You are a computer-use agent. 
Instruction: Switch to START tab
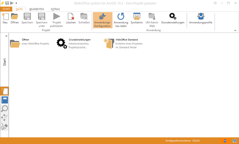click(x=6, y=9)
